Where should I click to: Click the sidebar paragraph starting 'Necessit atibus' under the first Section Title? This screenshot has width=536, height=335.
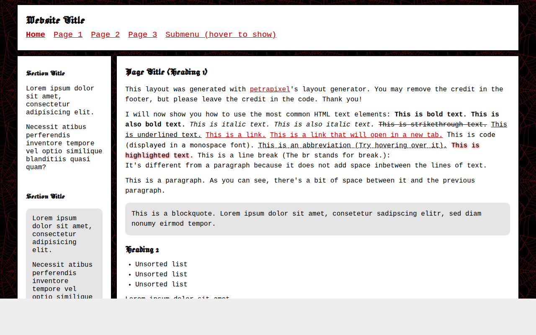click(x=64, y=147)
